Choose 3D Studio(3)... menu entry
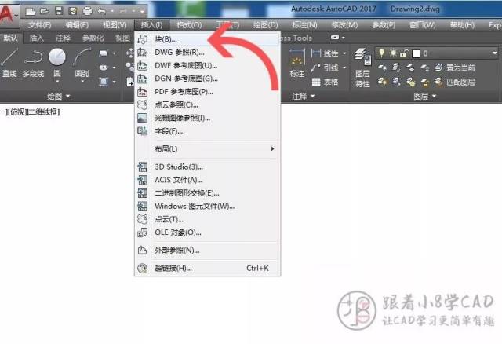This screenshot has width=502, height=344. click(x=207, y=167)
